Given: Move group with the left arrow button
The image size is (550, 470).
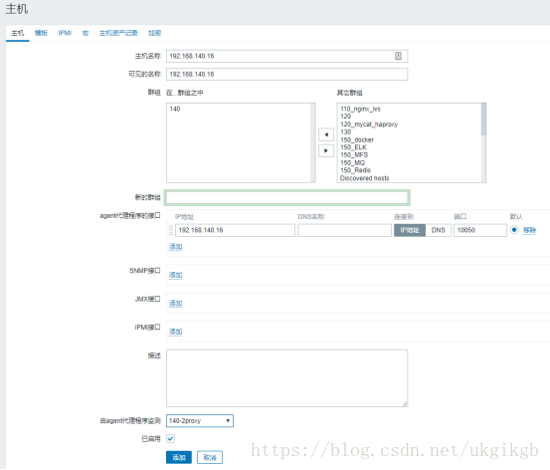Looking at the screenshot, I should click(x=326, y=134).
